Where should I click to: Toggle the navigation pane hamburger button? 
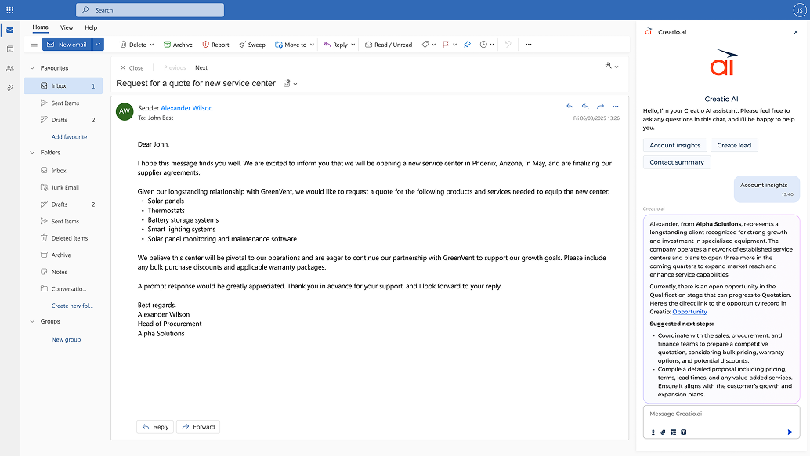click(x=34, y=45)
